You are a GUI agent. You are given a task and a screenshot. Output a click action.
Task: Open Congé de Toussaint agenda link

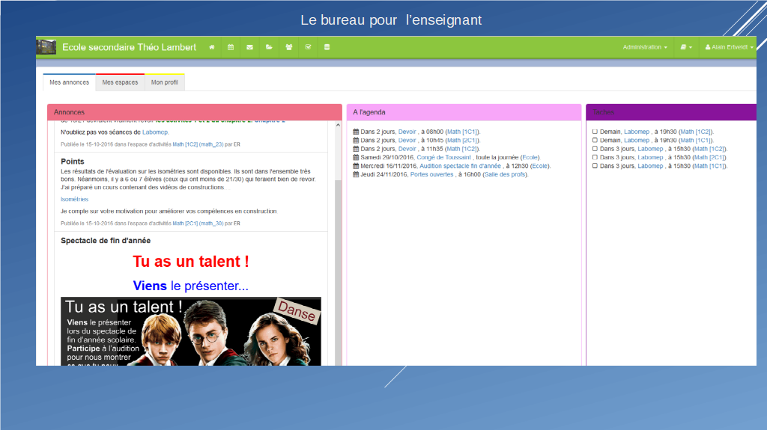443,157
